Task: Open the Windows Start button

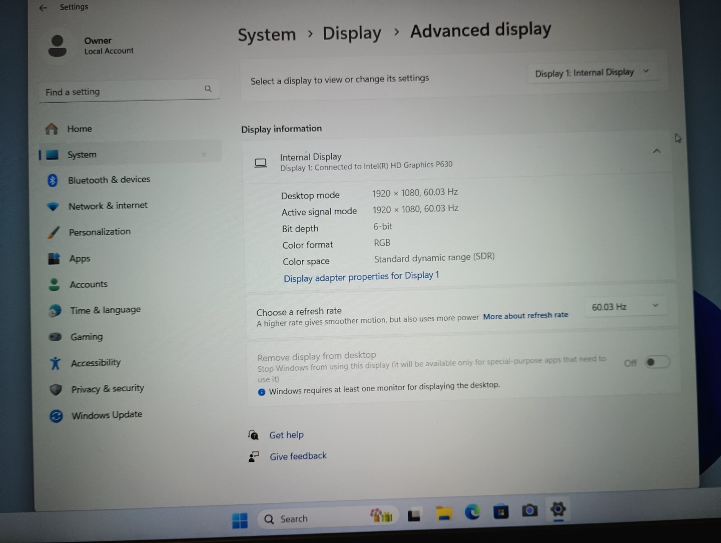Action: (x=240, y=520)
